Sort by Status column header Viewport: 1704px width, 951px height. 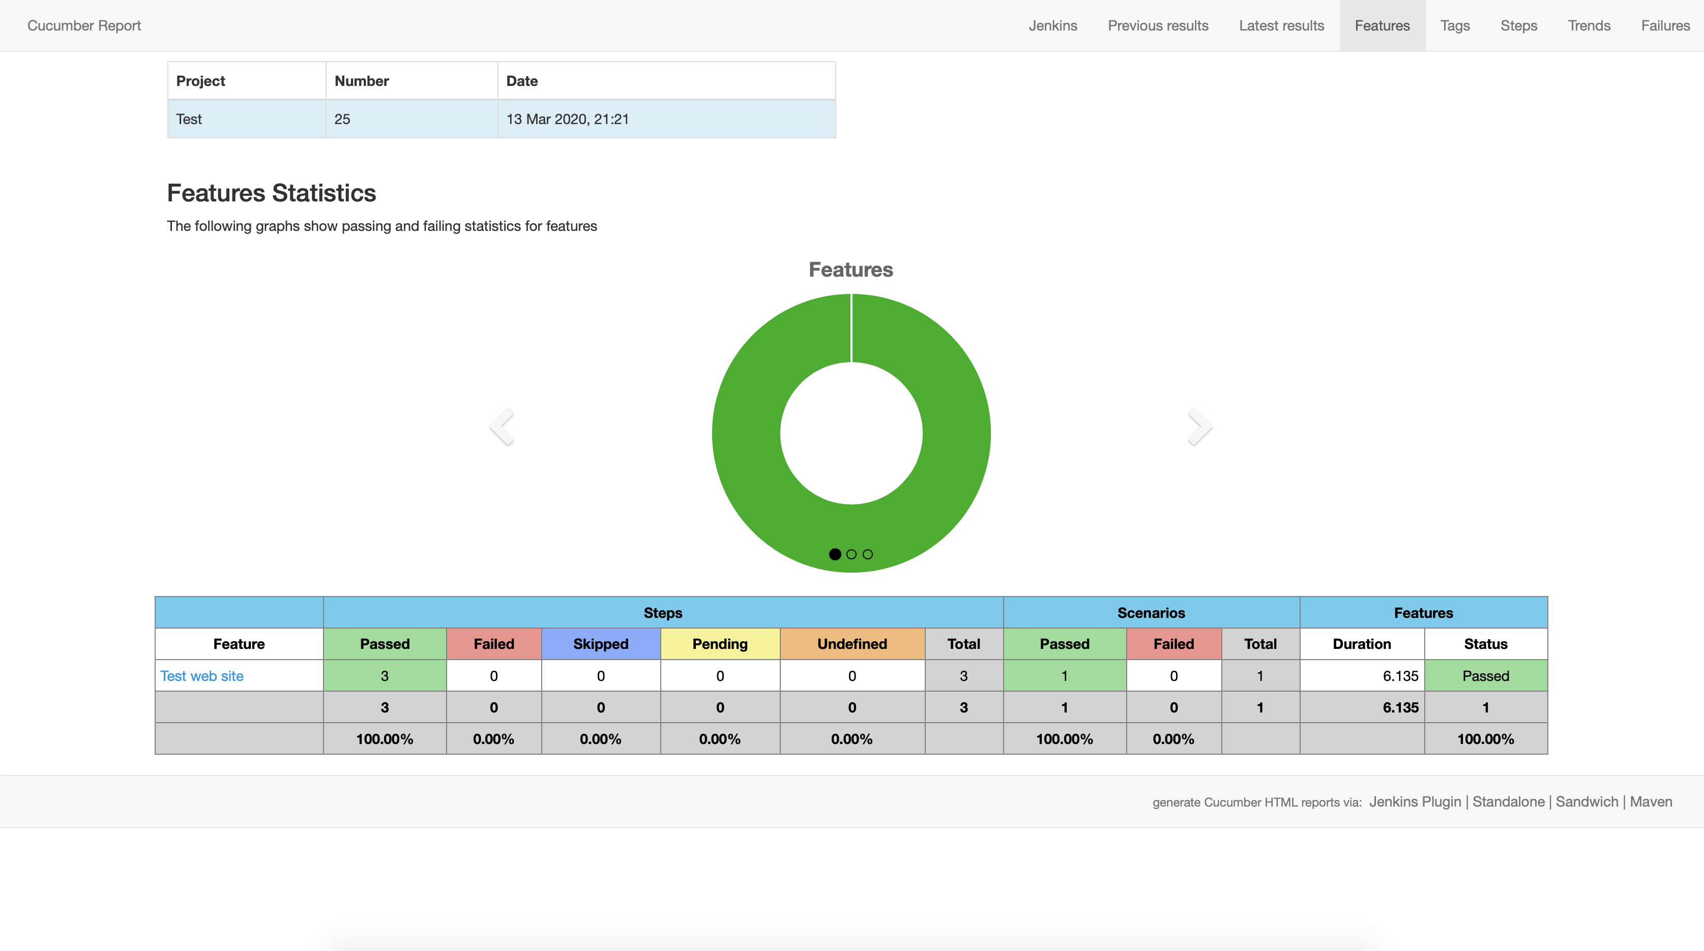pyautogui.click(x=1486, y=644)
